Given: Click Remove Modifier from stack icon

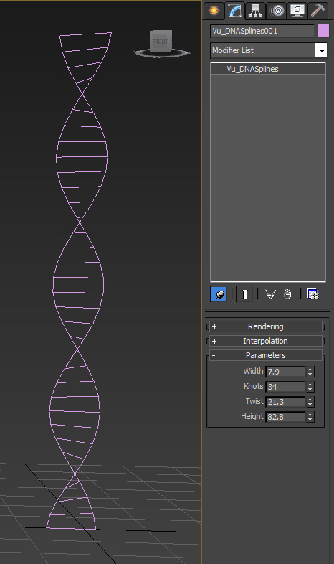Looking at the screenshot, I should (x=287, y=294).
